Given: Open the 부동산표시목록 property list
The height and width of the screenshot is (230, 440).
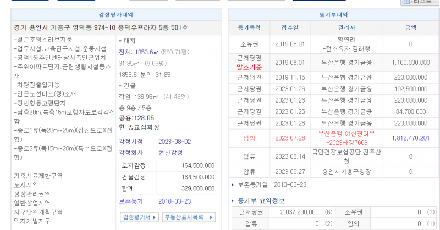Looking at the screenshot, I should click(x=188, y=217).
